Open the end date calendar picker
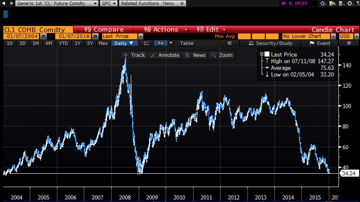360x202 pixels. pyautogui.click(x=95, y=36)
